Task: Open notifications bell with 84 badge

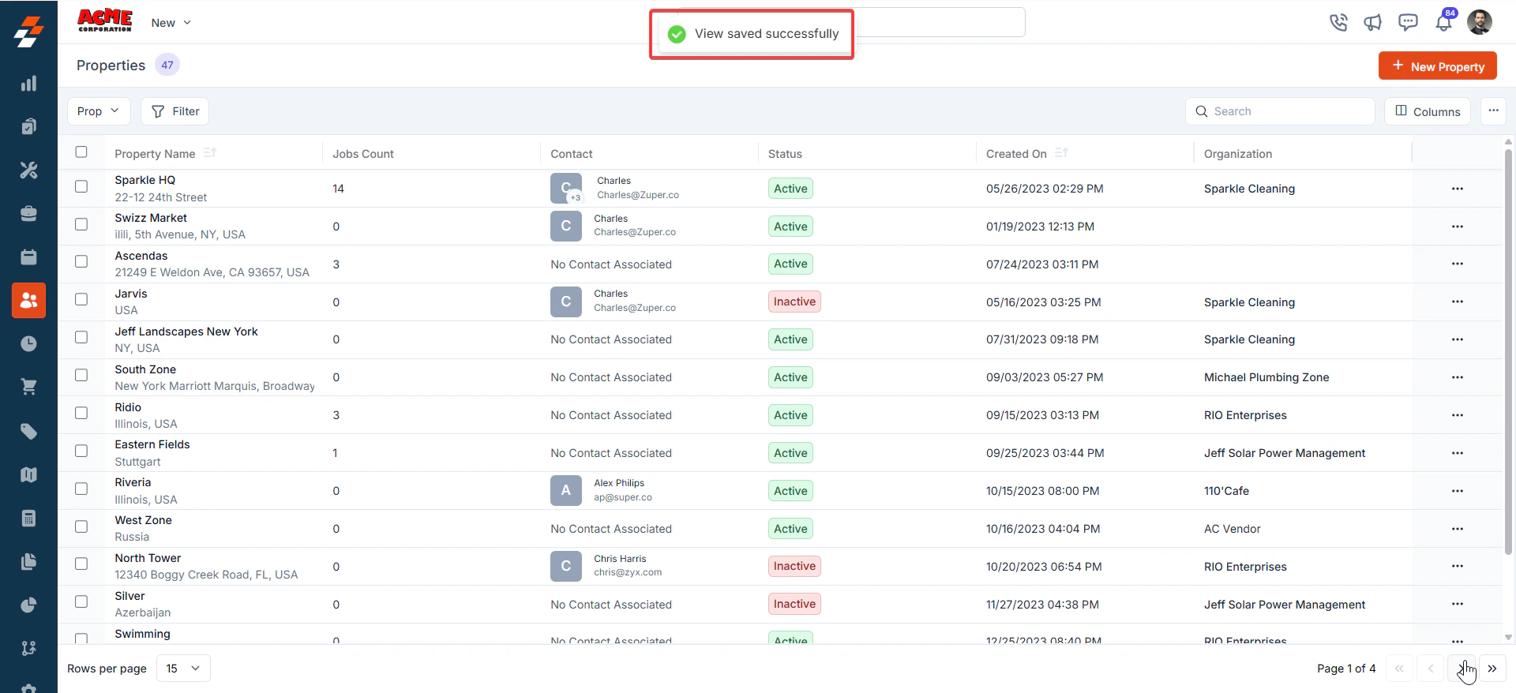Action: pyautogui.click(x=1444, y=21)
